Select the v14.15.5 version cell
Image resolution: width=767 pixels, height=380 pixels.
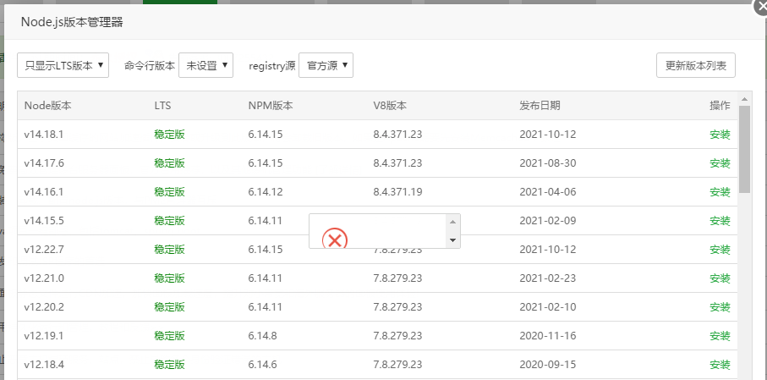[x=43, y=221]
